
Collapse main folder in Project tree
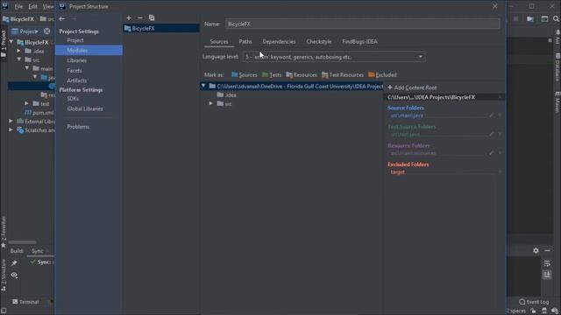coord(27,68)
